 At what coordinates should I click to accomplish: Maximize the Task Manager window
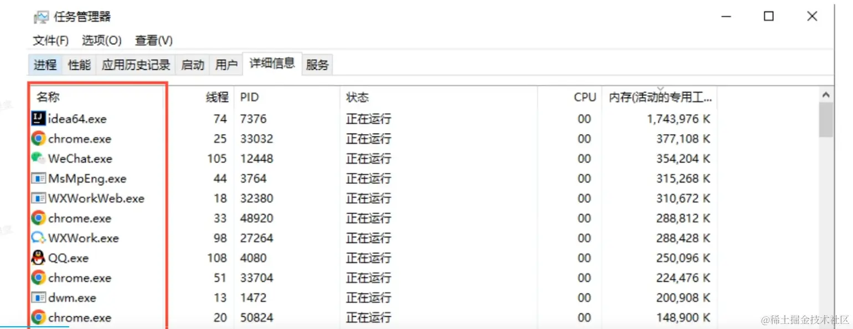point(769,17)
